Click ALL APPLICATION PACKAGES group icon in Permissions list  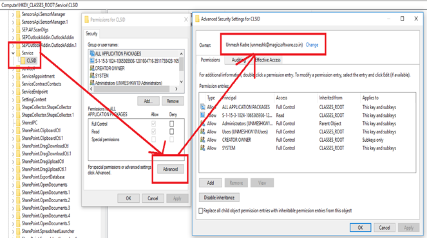pyautogui.click(x=92, y=53)
